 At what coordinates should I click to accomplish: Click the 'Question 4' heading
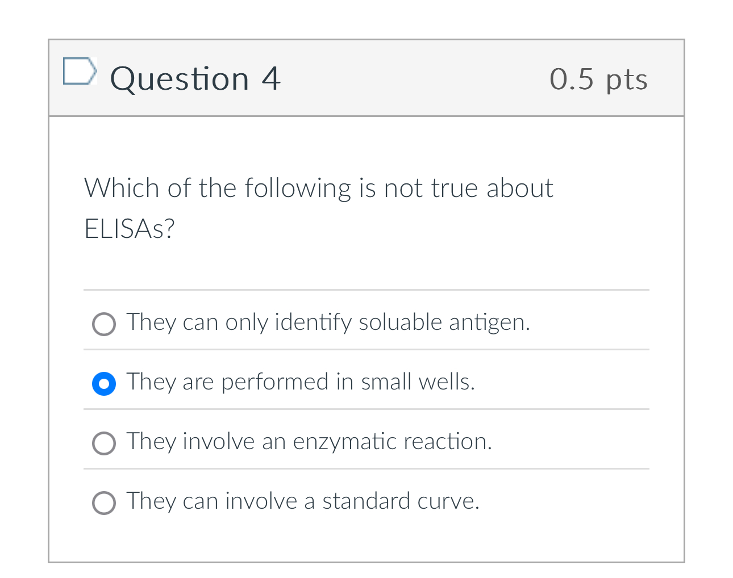point(195,78)
